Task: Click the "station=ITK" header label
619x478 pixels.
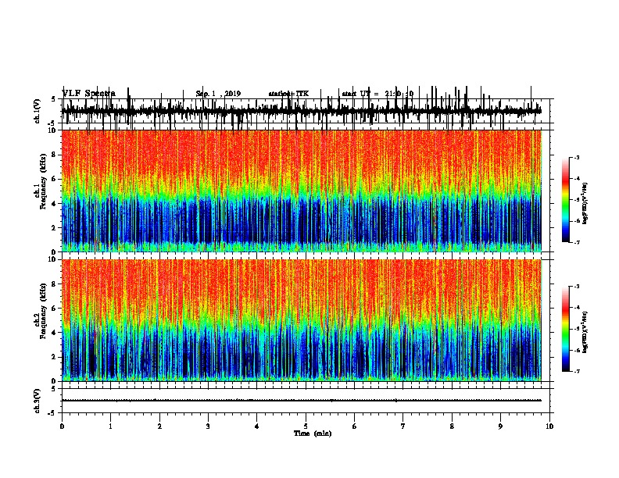Action: pos(288,94)
